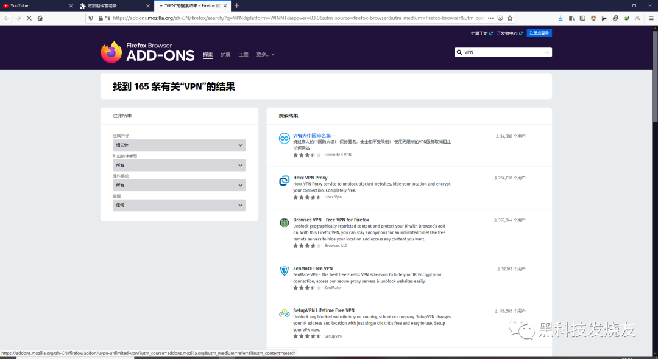658x359 pixels.
Task: Click the 34,088 个用户 count
Action: pyautogui.click(x=511, y=136)
